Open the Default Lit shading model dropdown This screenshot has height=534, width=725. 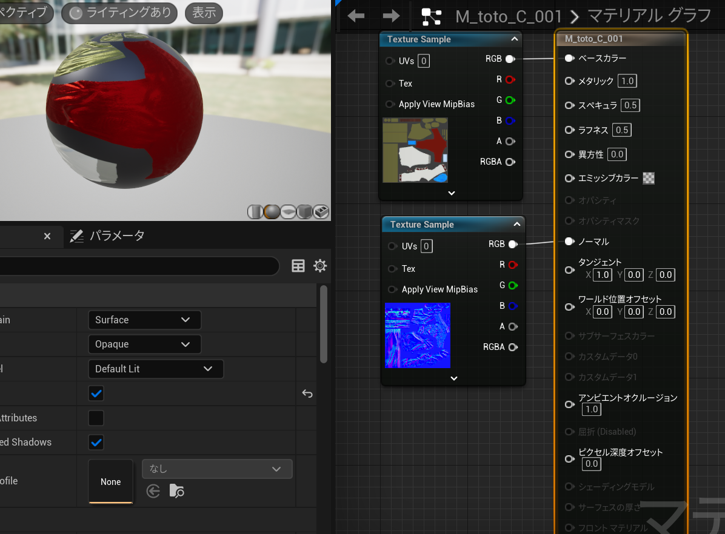[x=156, y=369]
